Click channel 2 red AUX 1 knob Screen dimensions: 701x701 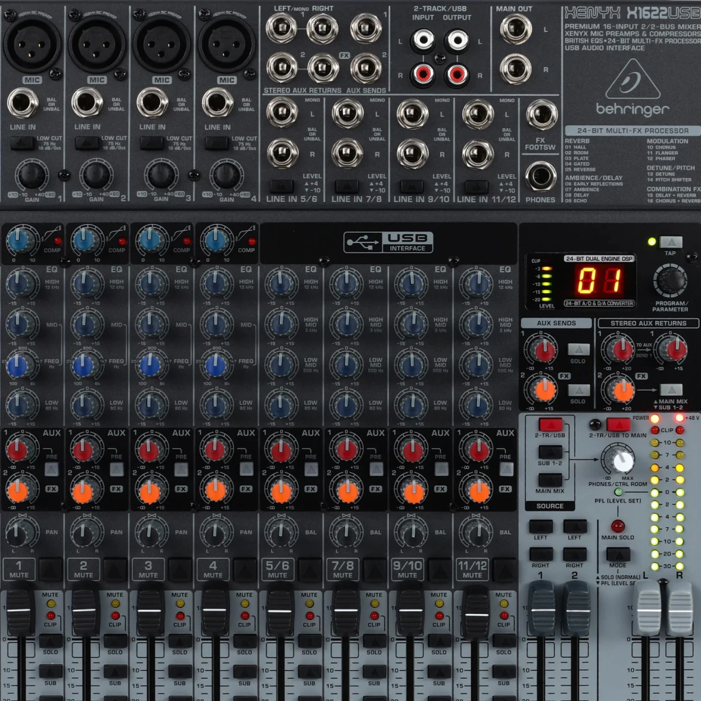83,450
